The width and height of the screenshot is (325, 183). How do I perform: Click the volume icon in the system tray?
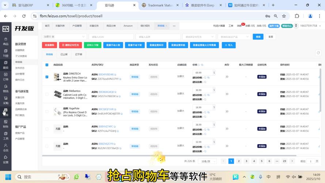(x=294, y=177)
